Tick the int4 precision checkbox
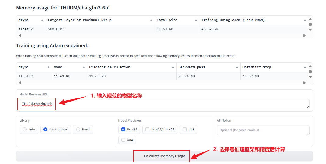 click(123, 140)
